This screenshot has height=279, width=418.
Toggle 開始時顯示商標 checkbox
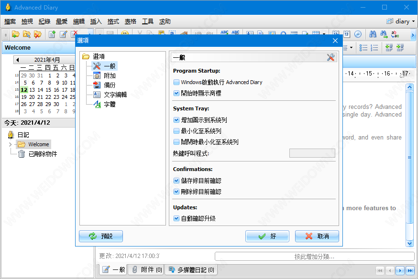pyautogui.click(x=176, y=93)
